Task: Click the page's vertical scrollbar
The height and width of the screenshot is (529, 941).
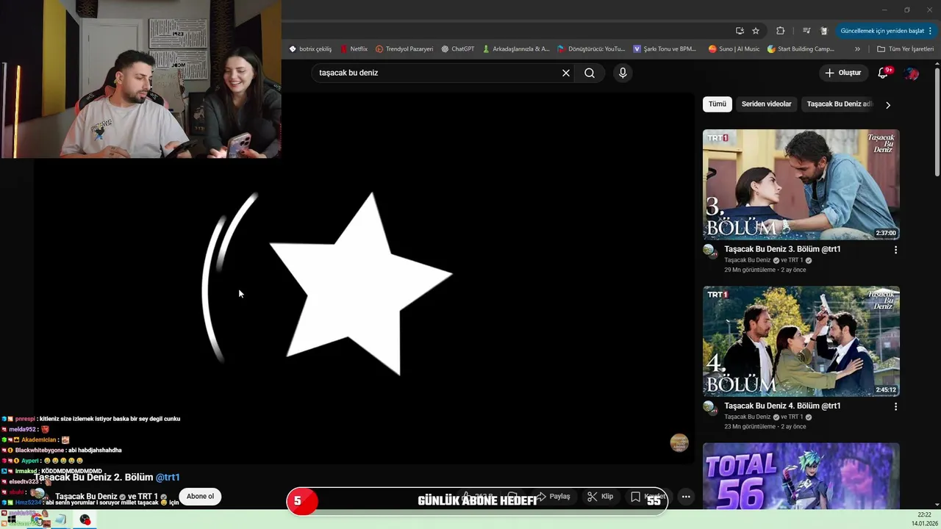Action: 937,121
